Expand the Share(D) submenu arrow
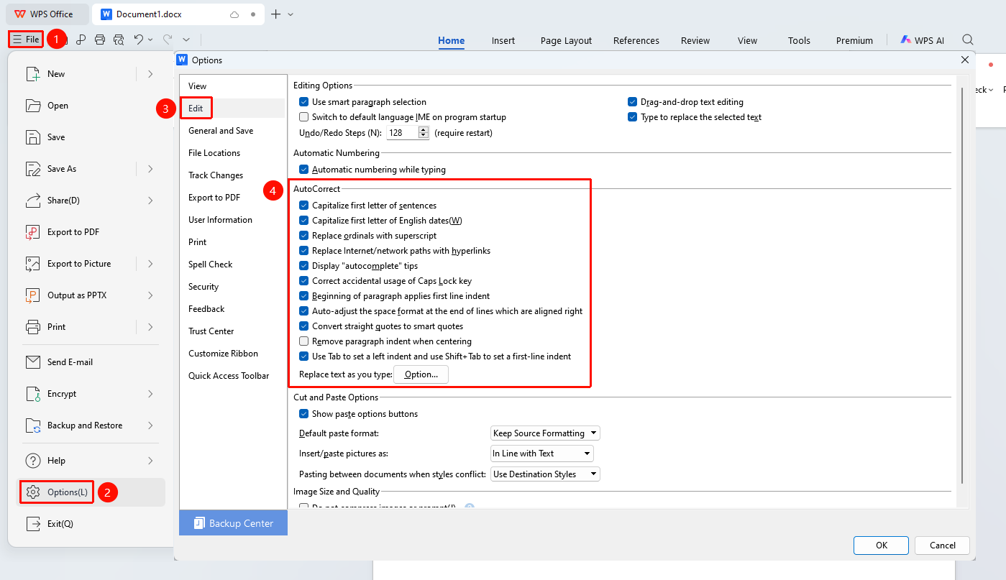Viewport: 1006px width, 580px height. click(x=150, y=201)
